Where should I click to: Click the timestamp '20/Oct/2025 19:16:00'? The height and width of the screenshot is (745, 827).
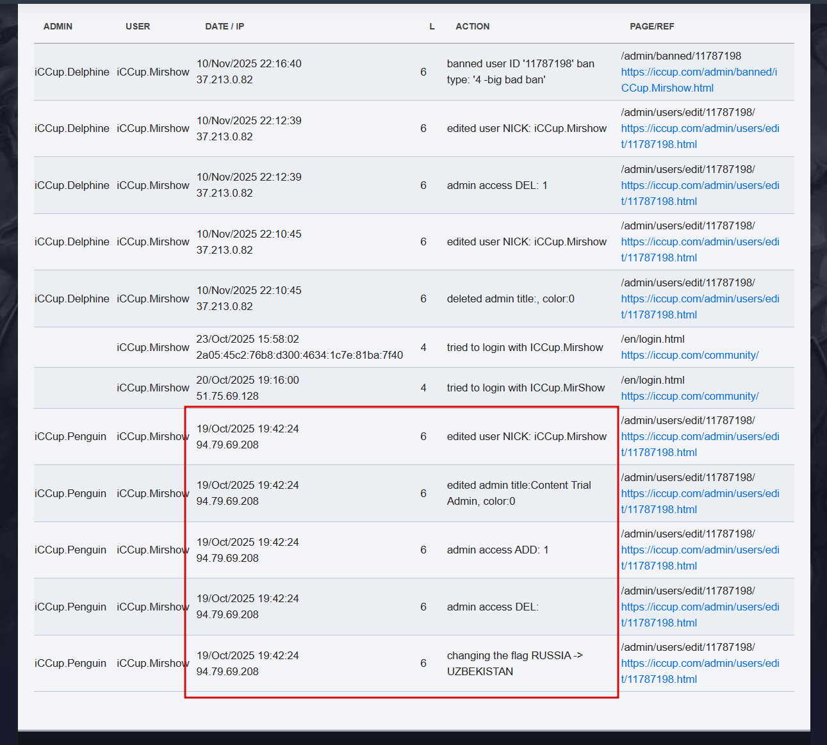pyautogui.click(x=248, y=381)
